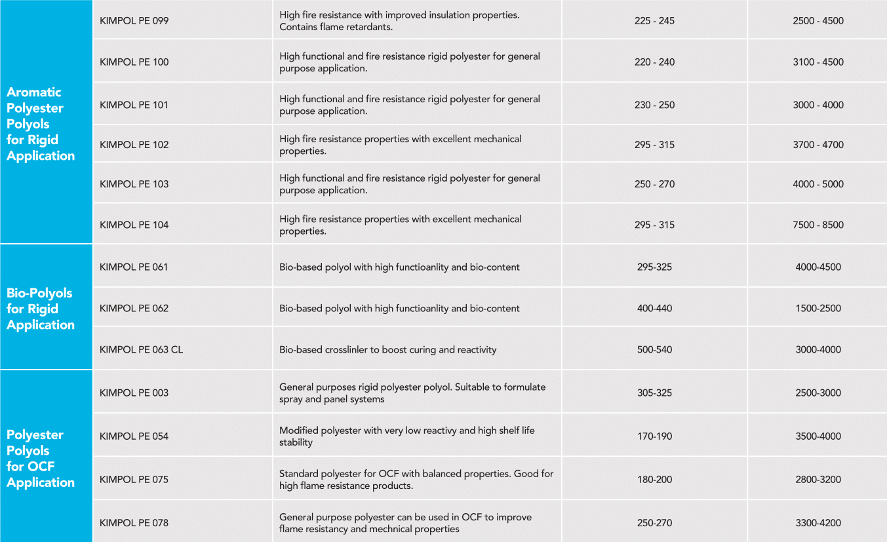Click the Bio-based crosslinker description text
This screenshot has height=542, width=887.
[x=387, y=349]
